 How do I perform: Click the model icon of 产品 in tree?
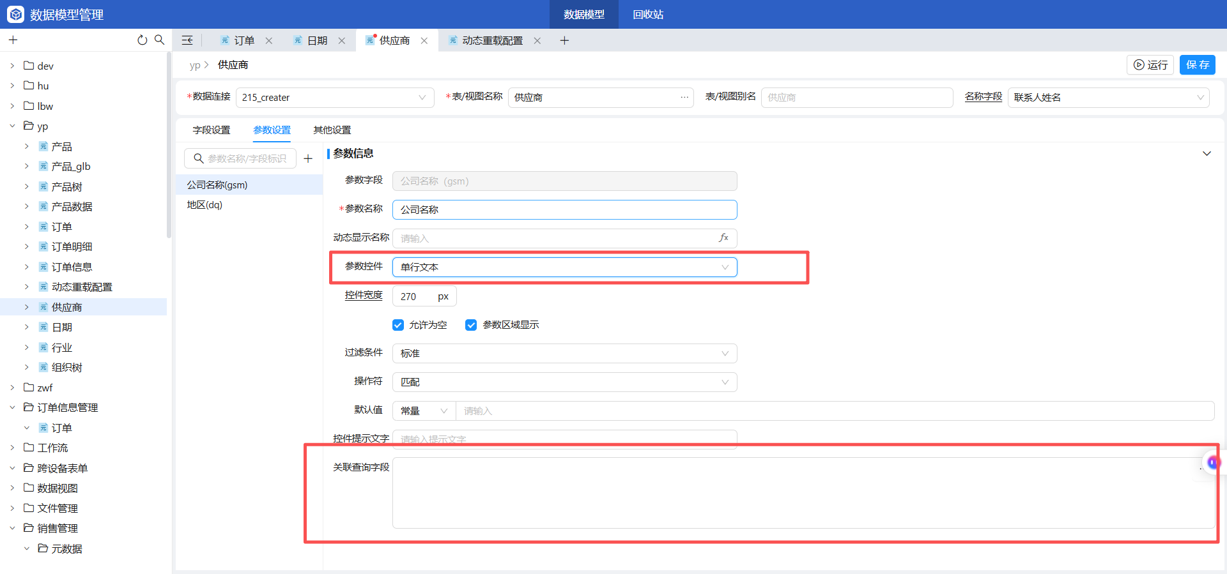tap(43, 146)
